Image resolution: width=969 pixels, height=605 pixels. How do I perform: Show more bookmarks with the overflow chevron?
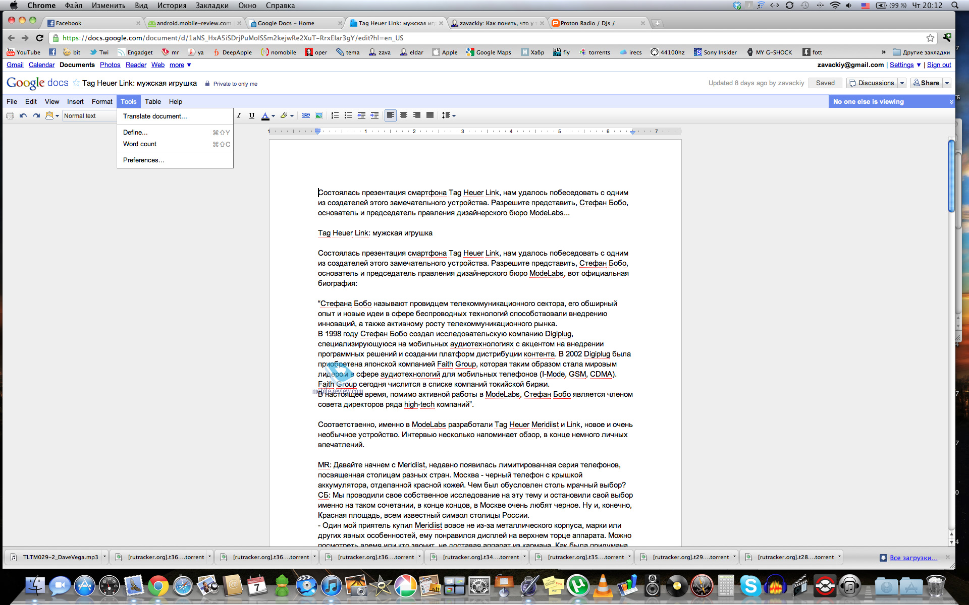883,52
